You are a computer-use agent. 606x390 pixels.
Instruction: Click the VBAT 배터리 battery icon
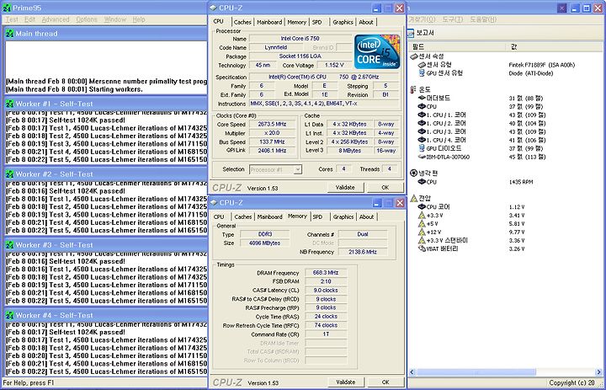pyautogui.click(x=422, y=248)
